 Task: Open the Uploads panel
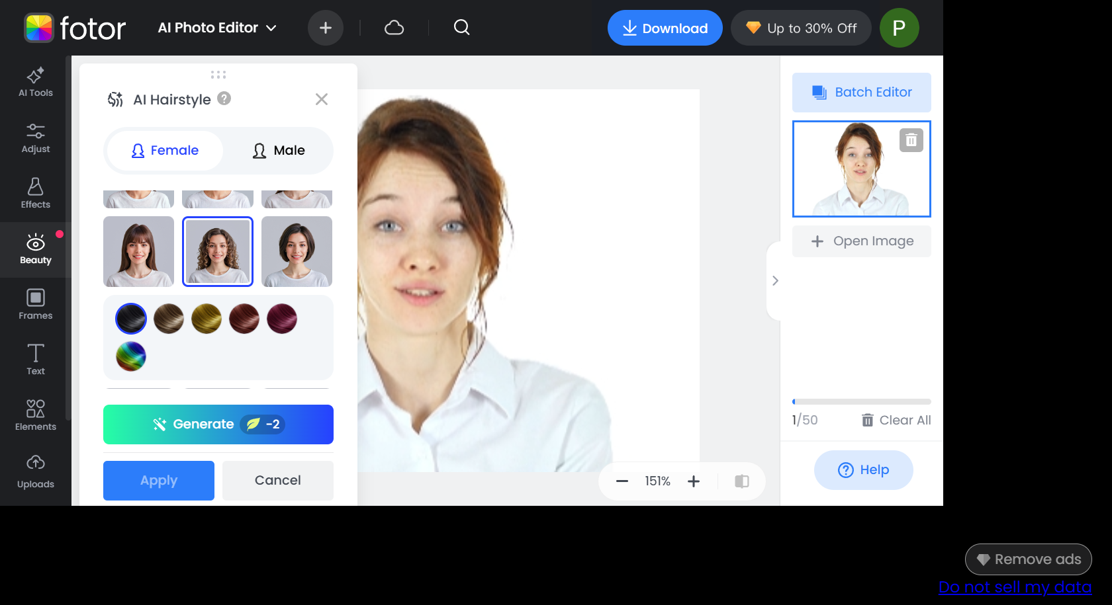click(36, 473)
